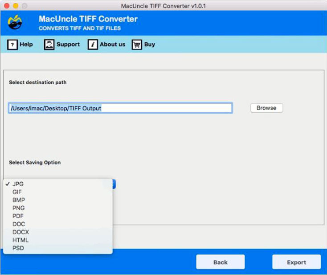Click the 'Select Saving Option' label
Viewport: 327px width, 275px height.
click(x=35, y=163)
